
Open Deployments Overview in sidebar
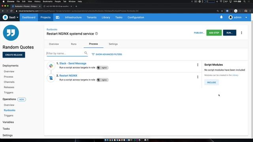(9, 71)
